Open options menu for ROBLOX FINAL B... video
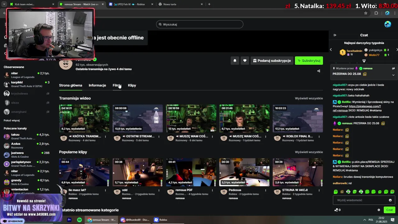 click(319, 137)
